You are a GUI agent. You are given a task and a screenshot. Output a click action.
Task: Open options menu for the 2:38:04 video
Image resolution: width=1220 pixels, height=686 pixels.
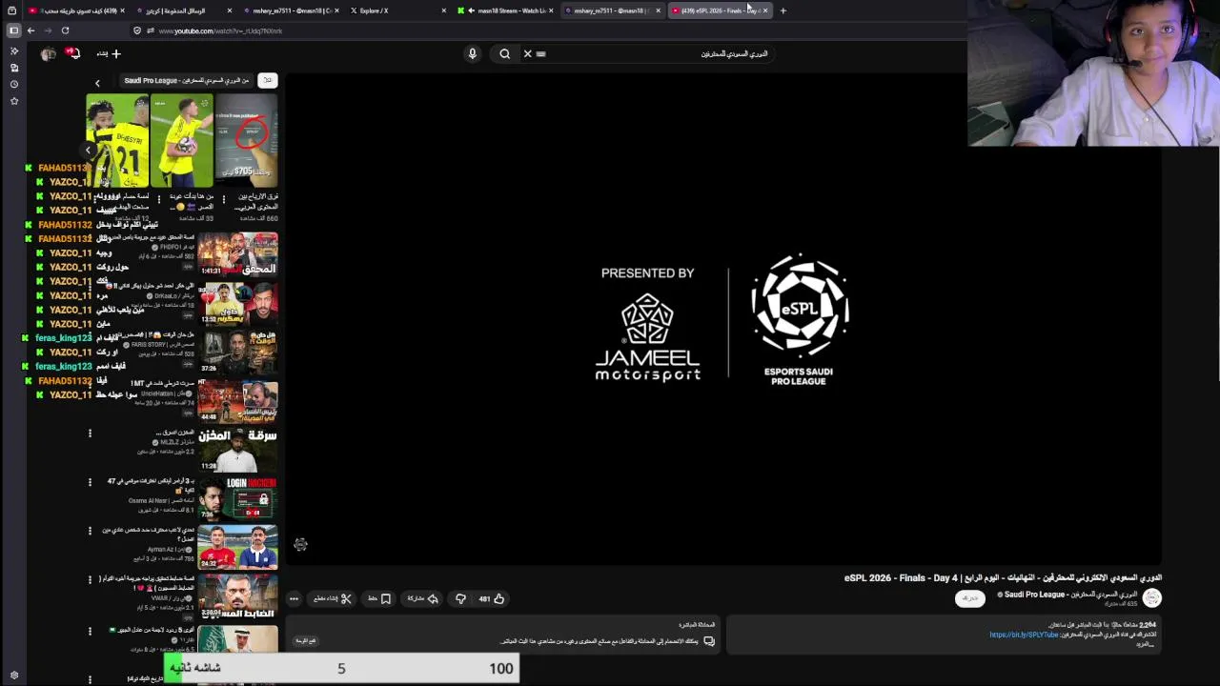pos(90,579)
